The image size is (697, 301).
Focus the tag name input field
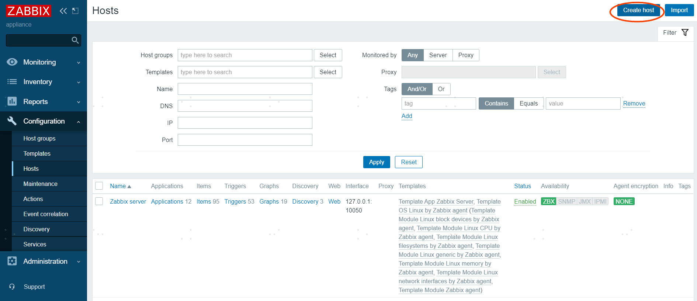pos(438,103)
